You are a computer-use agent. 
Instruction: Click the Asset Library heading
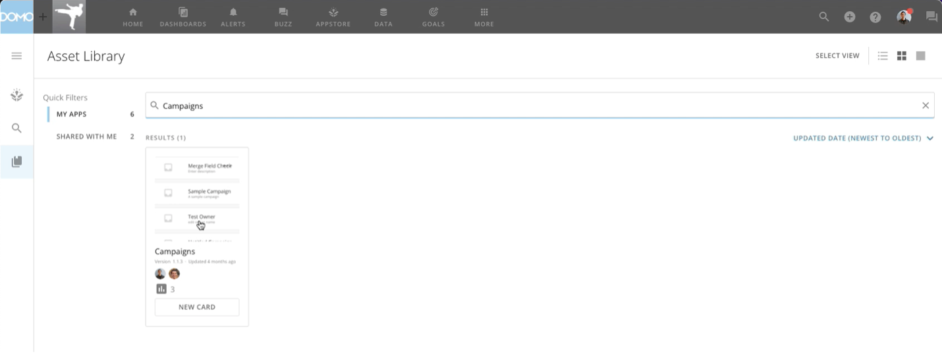[x=86, y=57]
